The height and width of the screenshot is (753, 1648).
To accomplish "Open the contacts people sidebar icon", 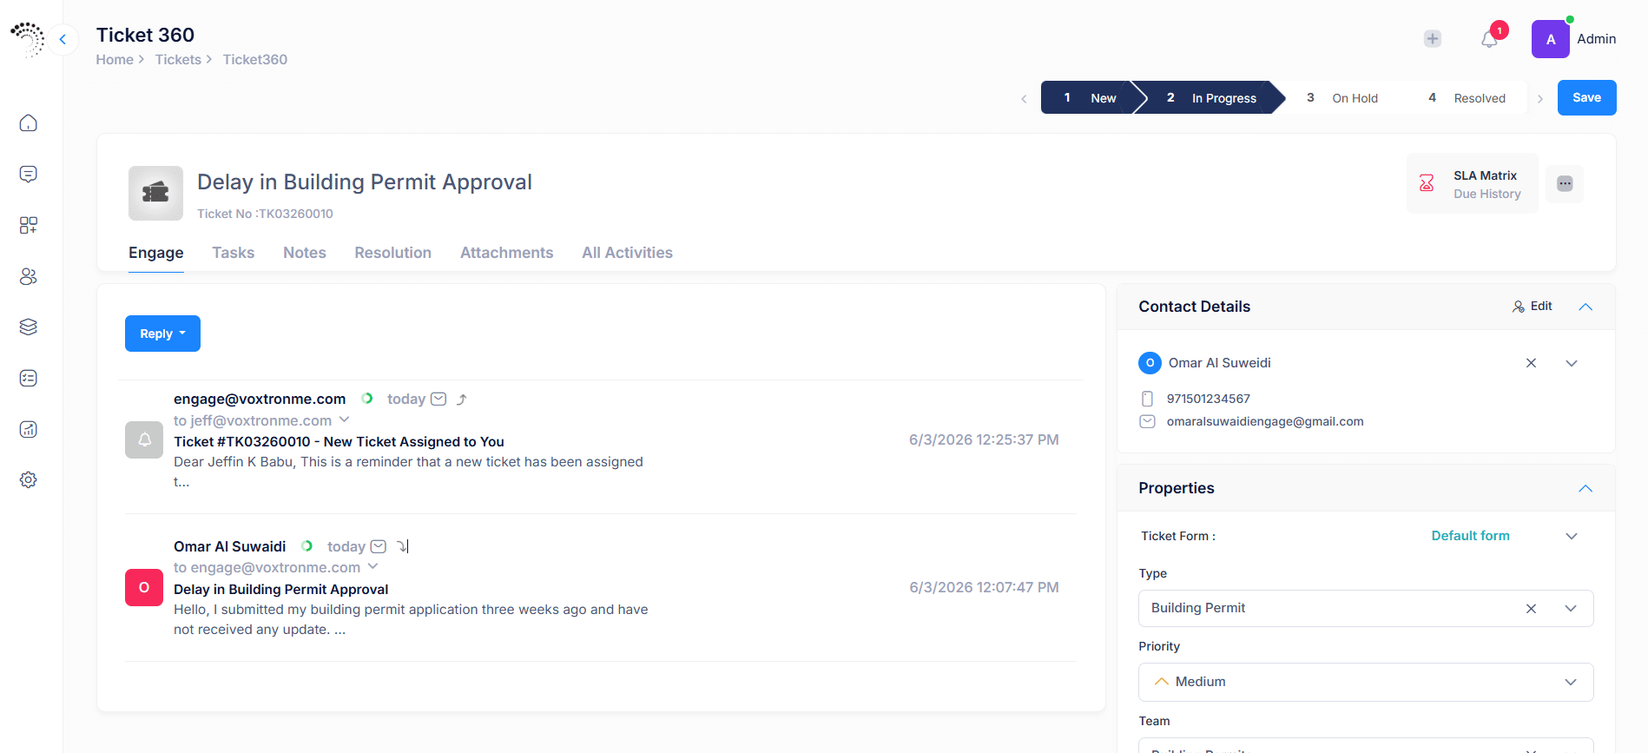I will [29, 276].
